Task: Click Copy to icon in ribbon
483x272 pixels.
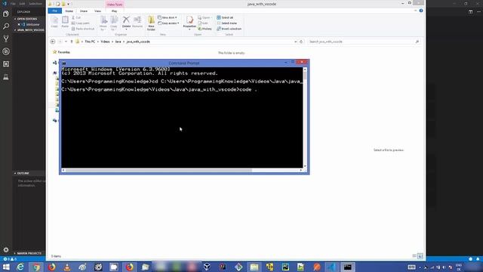Action: point(114,23)
